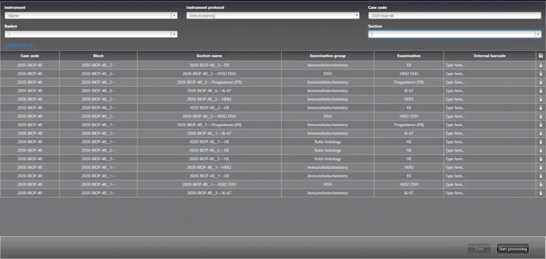Image resolution: width=546 pixels, height=259 pixels.
Task: Expand the Instrument protocol dropdown
Action: (x=357, y=15)
